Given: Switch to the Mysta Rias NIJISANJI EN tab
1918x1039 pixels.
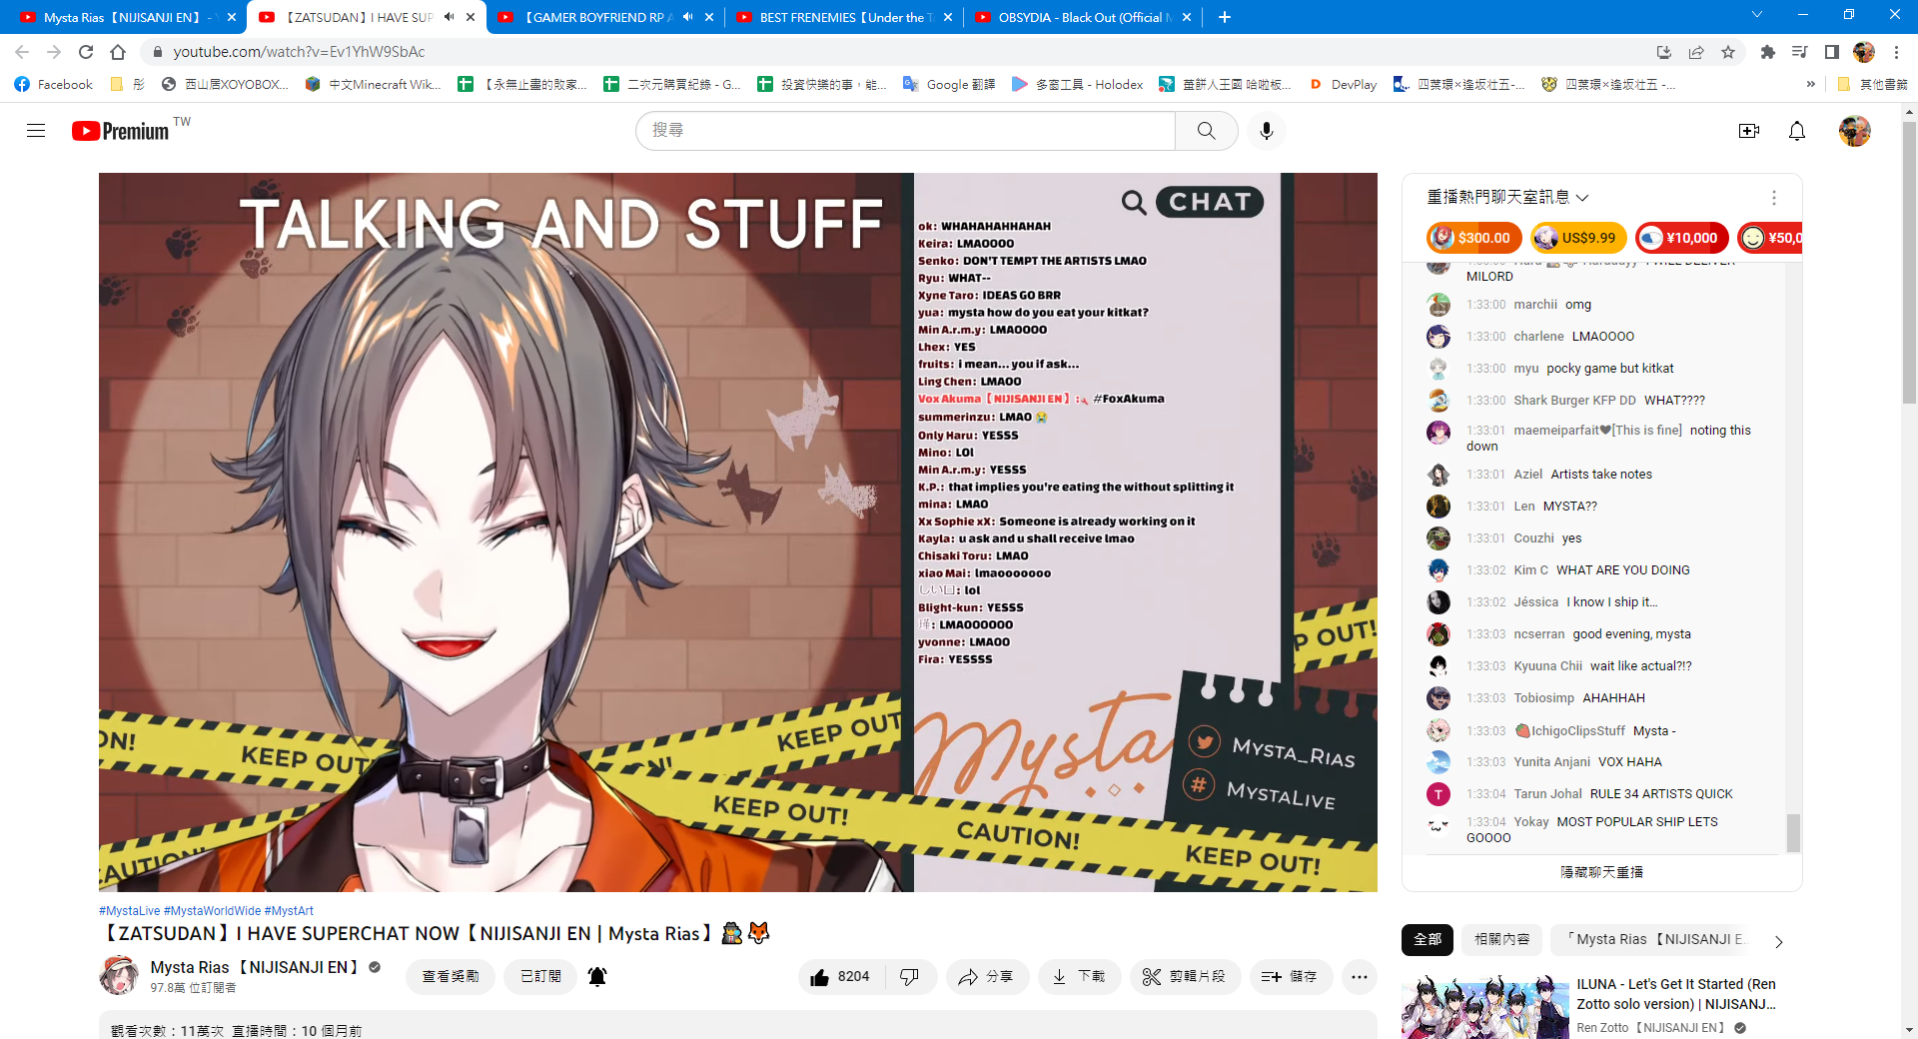Looking at the screenshot, I should (x=128, y=17).
